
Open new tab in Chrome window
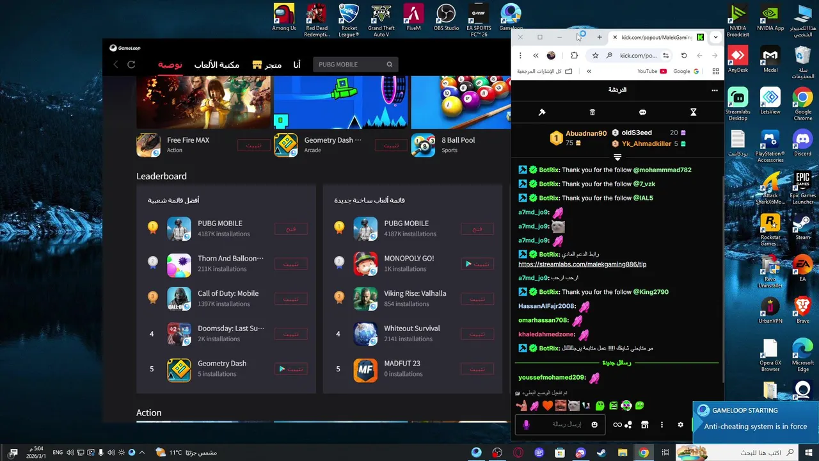[x=600, y=37]
